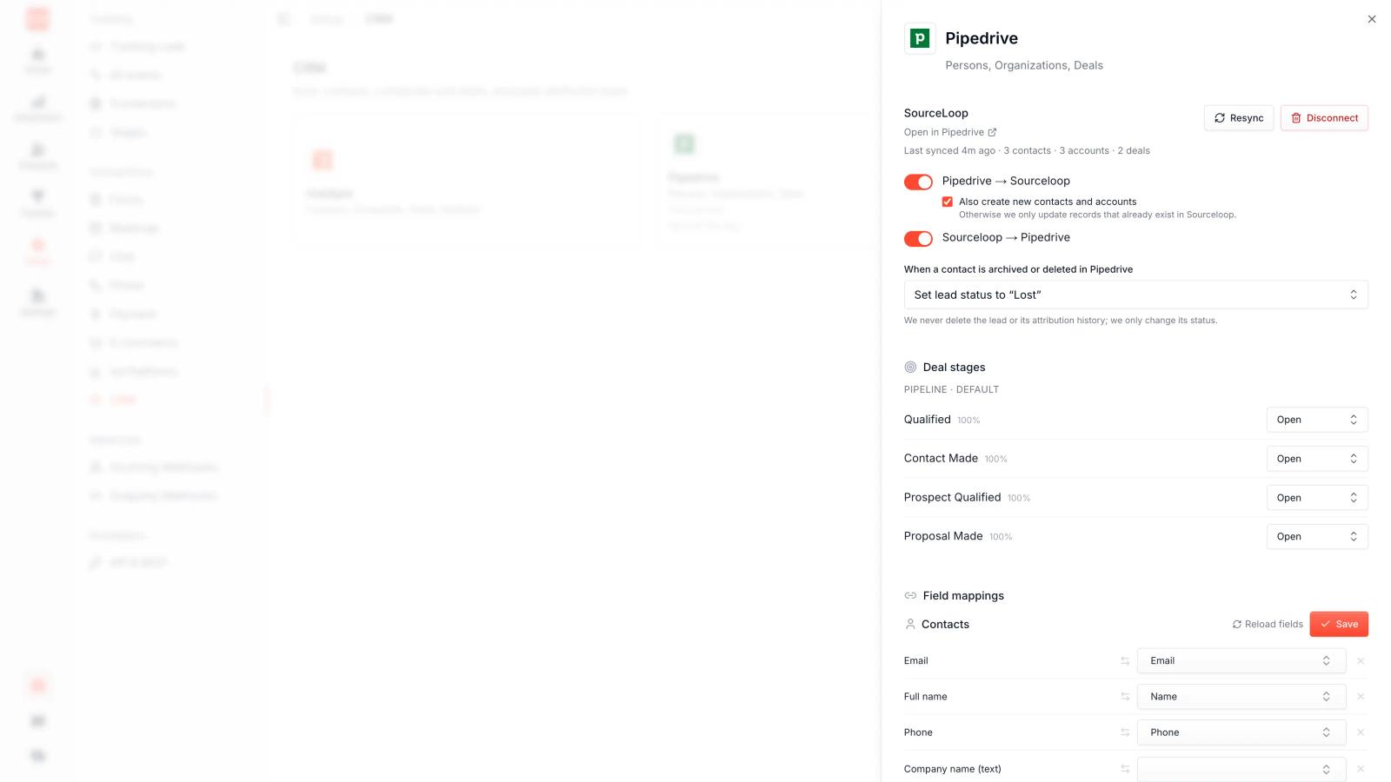Click "When a contact is archived or deleted" label
The height and width of the screenshot is (782, 1391).
point(1018,269)
